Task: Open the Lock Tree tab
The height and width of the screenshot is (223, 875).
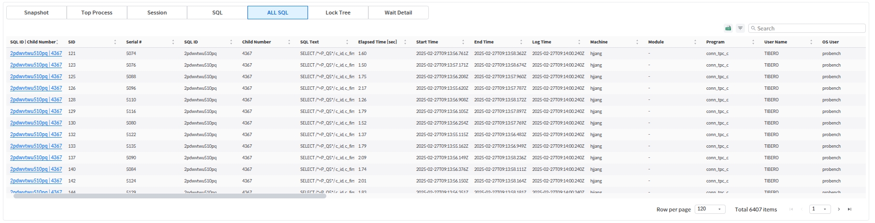Action: [x=338, y=13]
